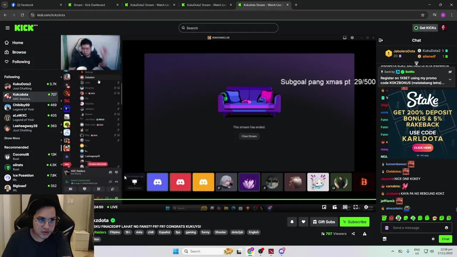Image resolution: width=457 pixels, height=257 pixels.
Task: Open the profile avatar menu
Action: click(x=444, y=28)
